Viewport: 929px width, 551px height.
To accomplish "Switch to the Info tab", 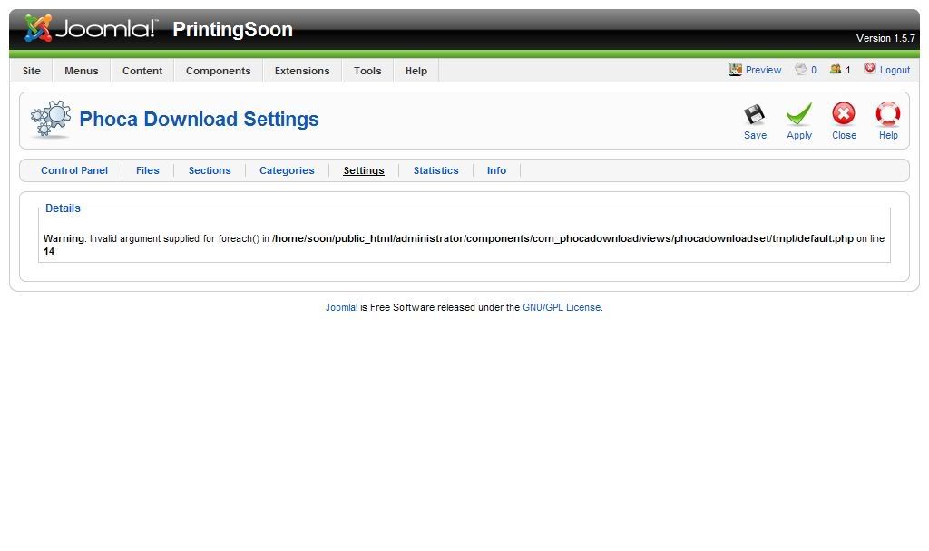I will click(x=496, y=170).
